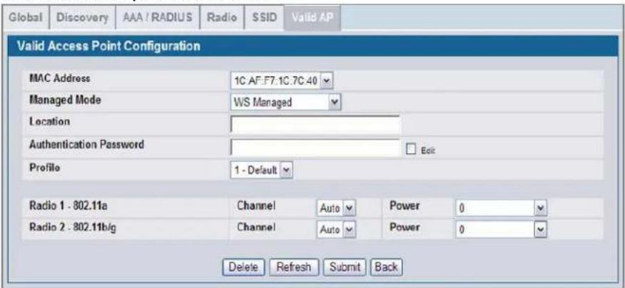
Task: Open Radio 2 802.11b/g Channel dropdown
Action: [336, 230]
